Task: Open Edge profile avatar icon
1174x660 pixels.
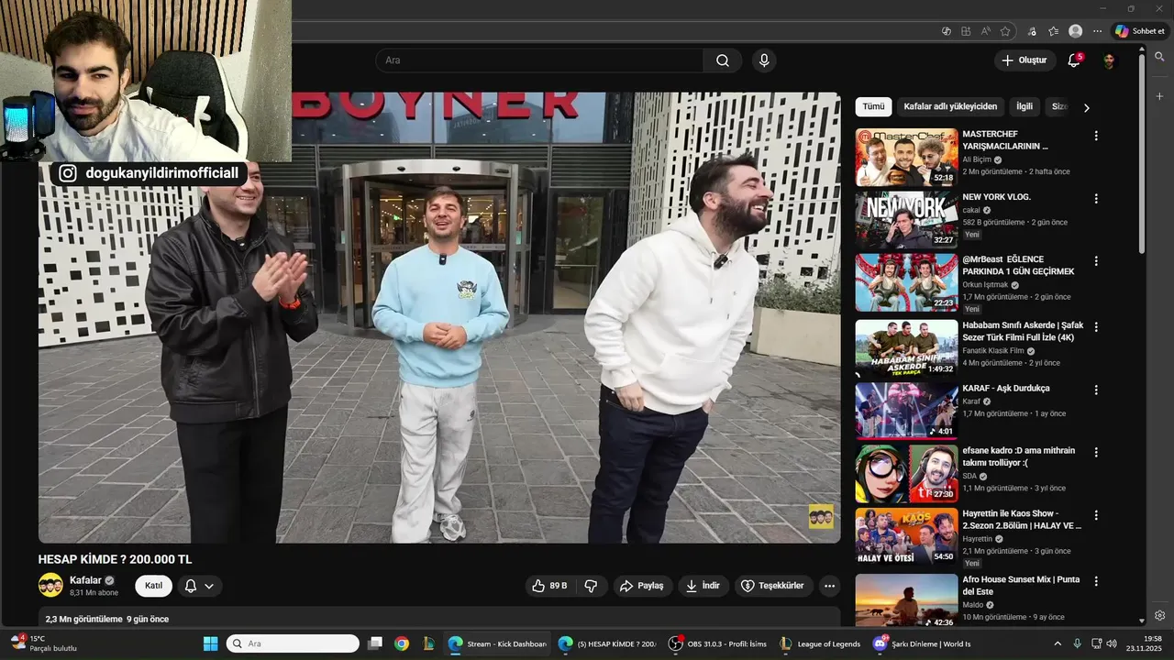Action: tap(1075, 31)
